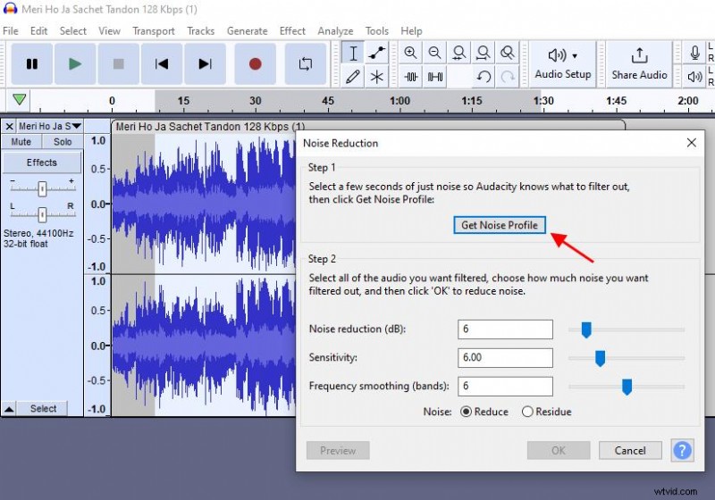715x500 pixels.
Task: Click the red Record button
Action: pos(255,63)
